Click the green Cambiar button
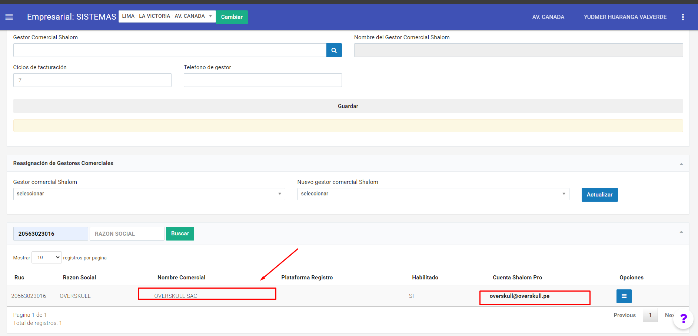The height and width of the screenshot is (336, 698). (x=232, y=17)
